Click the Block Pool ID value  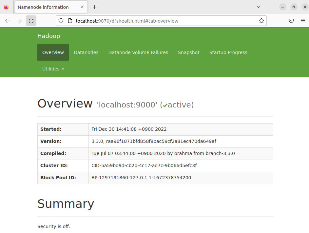[x=141, y=178]
